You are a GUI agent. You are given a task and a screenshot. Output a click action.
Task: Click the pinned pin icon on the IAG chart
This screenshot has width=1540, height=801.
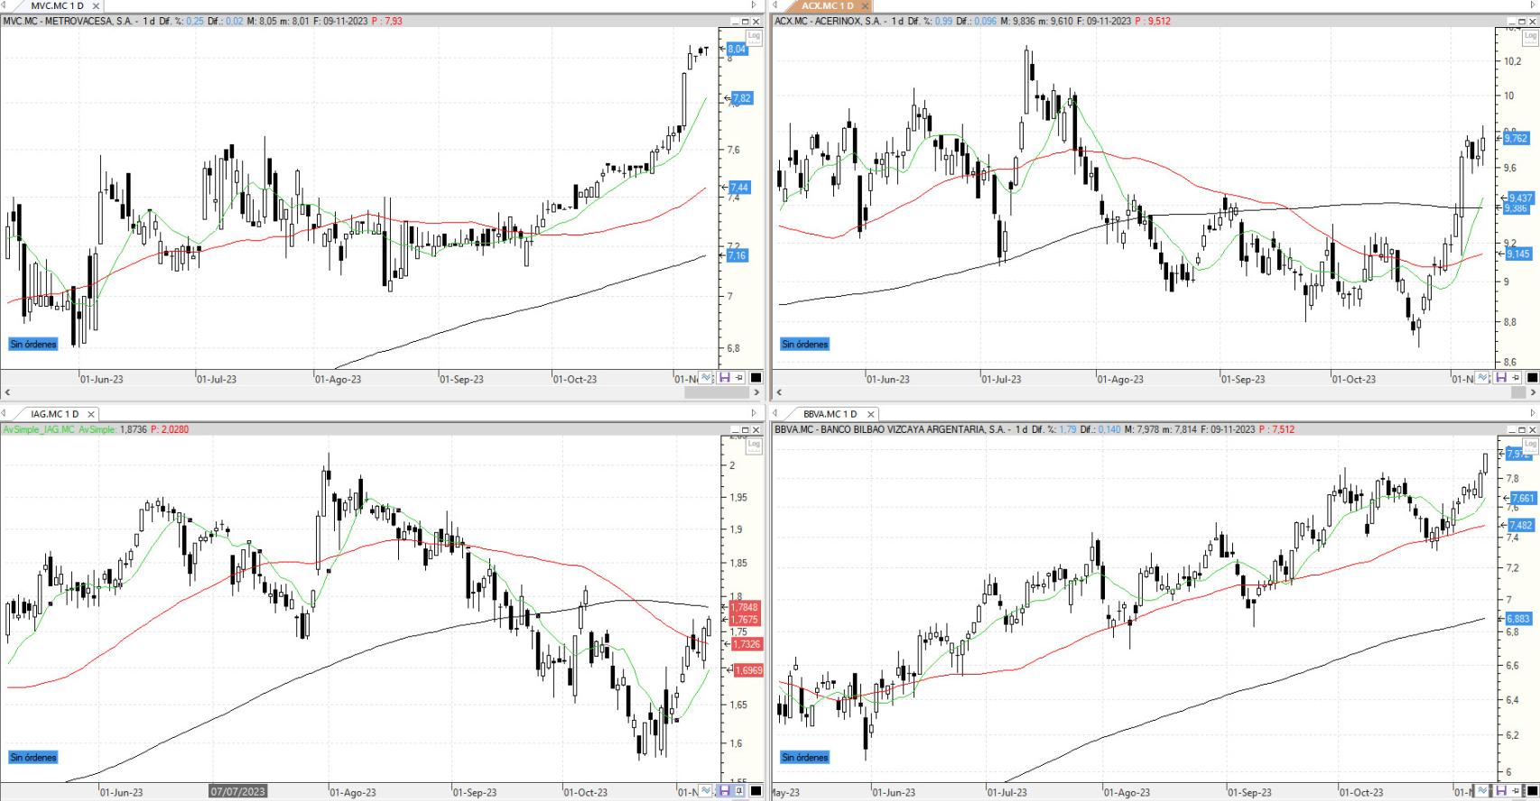739,791
